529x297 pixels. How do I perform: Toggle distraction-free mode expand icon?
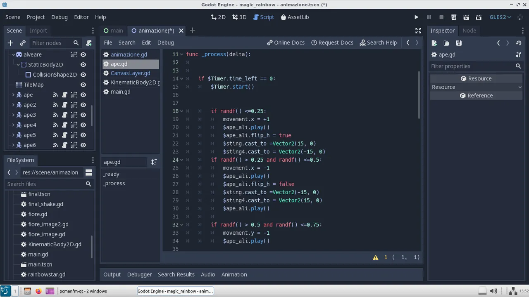coord(418,31)
